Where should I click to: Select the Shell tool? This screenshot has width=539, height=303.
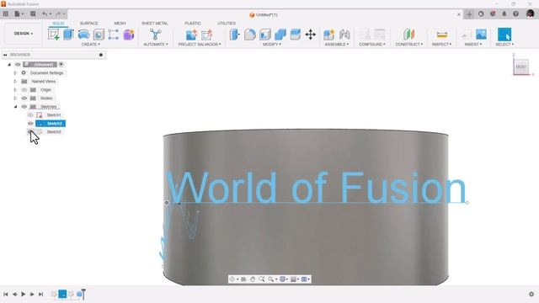[x=265, y=35]
